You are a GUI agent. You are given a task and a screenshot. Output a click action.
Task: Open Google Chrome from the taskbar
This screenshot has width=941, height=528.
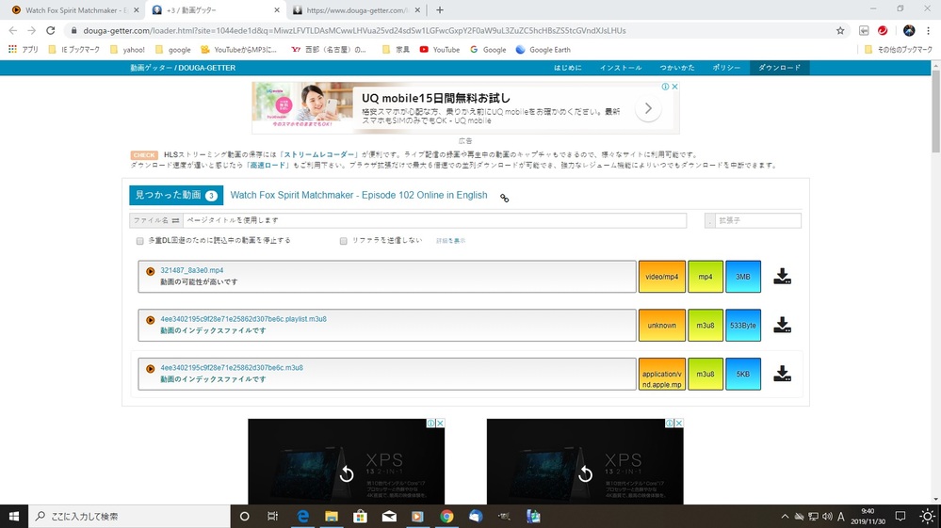click(x=446, y=516)
